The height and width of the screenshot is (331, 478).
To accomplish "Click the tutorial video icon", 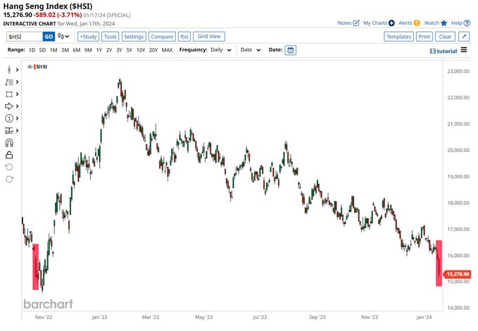I will click(432, 51).
